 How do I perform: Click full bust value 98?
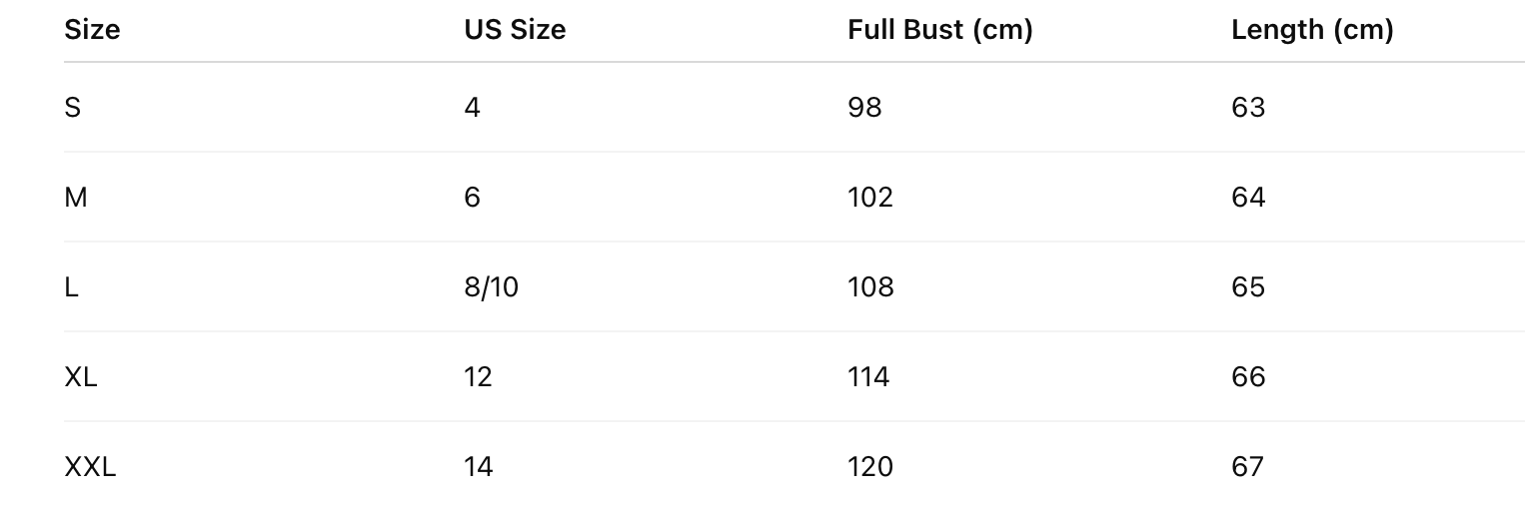pos(865,107)
